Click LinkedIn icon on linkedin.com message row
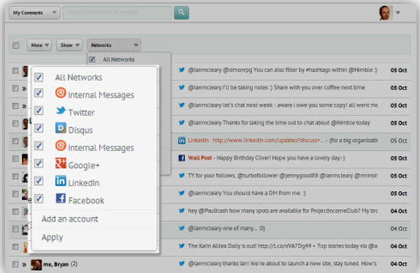The width and height of the screenshot is (420, 273). pyautogui.click(x=182, y=140)
